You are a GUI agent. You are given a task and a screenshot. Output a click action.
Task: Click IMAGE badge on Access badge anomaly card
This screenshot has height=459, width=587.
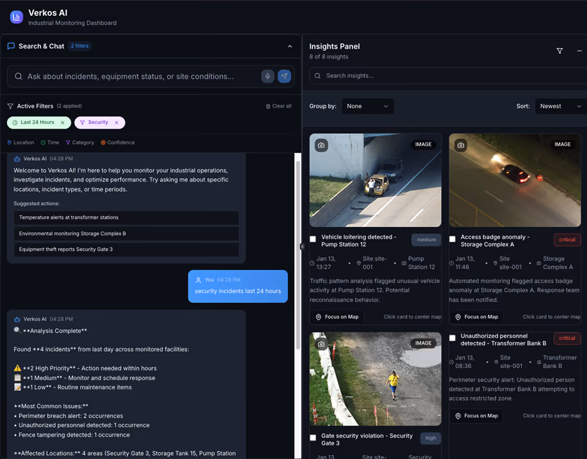click(562, 144)
